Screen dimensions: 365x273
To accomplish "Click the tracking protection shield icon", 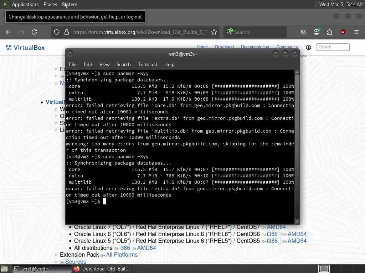I will pos(57,32).
